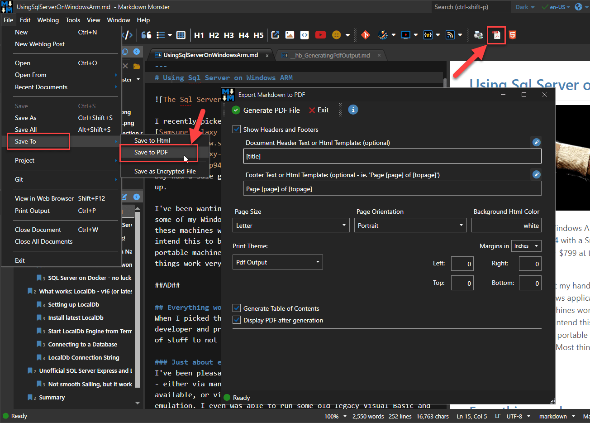This screenshot has height=423, width=590.
Task: Apply H2 heading formatting
Action: (x=214, y=35)
